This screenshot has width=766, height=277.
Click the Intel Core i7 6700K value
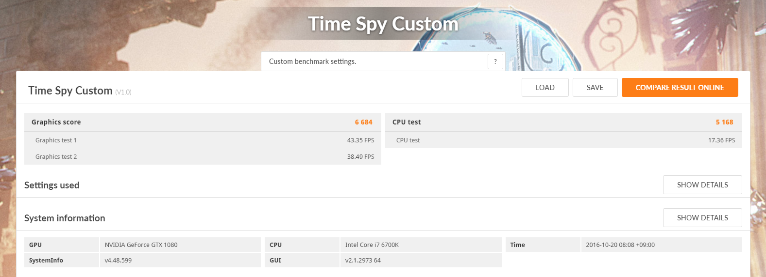(372, 245)
